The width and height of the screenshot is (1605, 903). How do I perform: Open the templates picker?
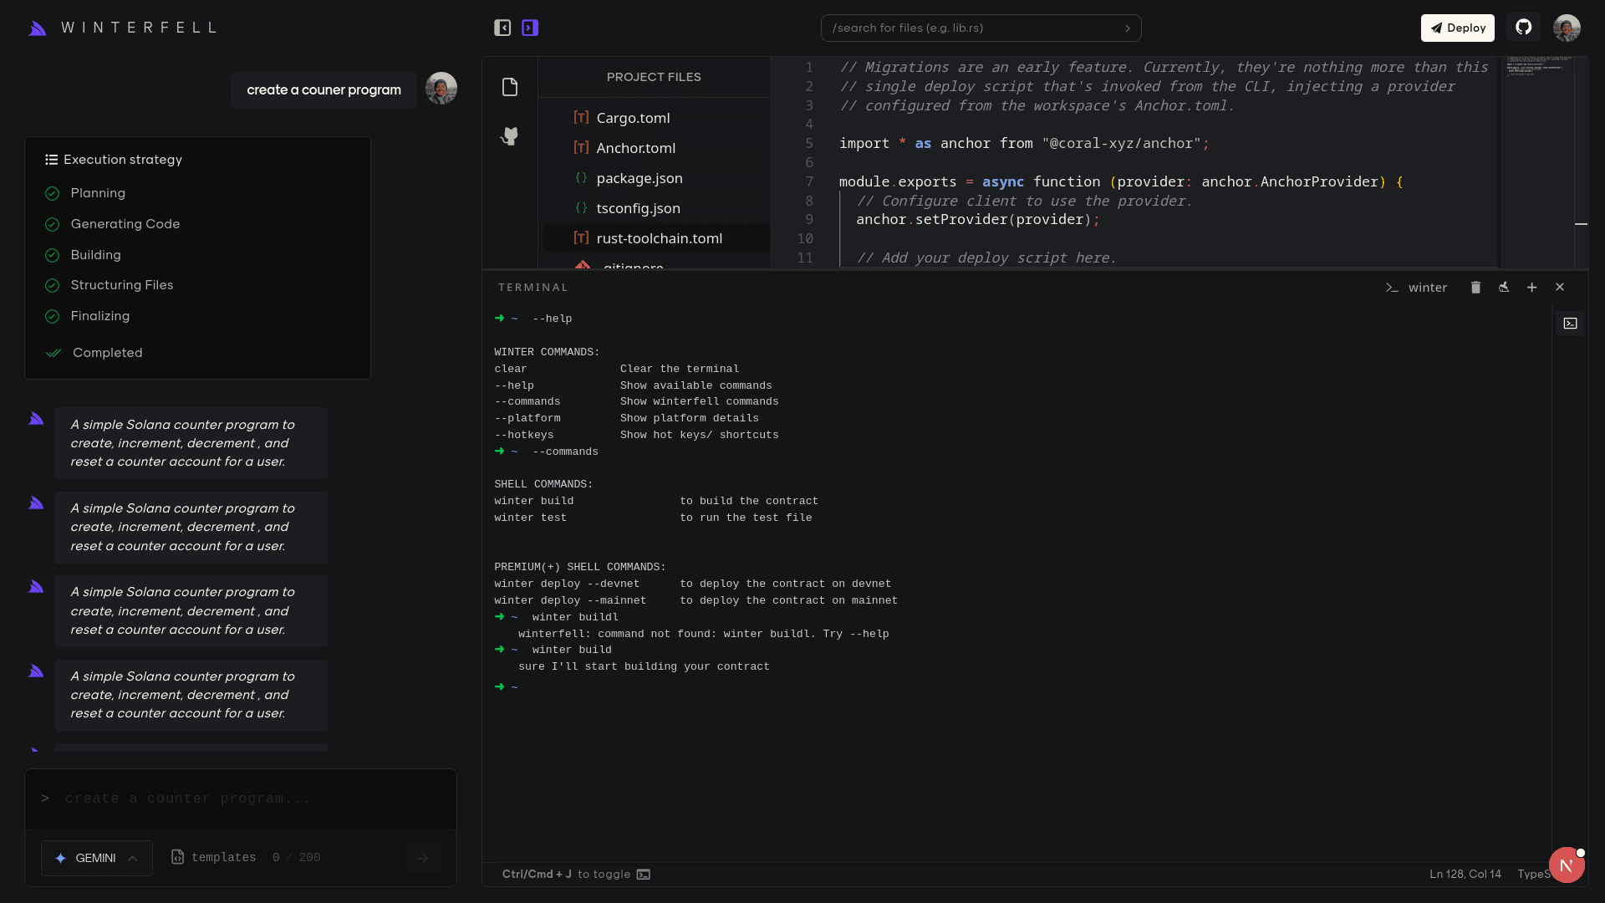(x=214, y=858)
